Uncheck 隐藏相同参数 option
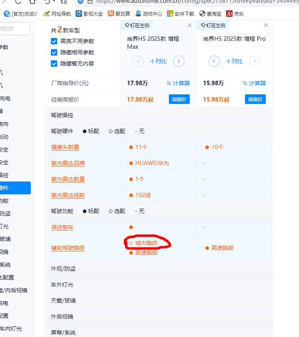The image size is (299, 337). click(x=54, y=53)
